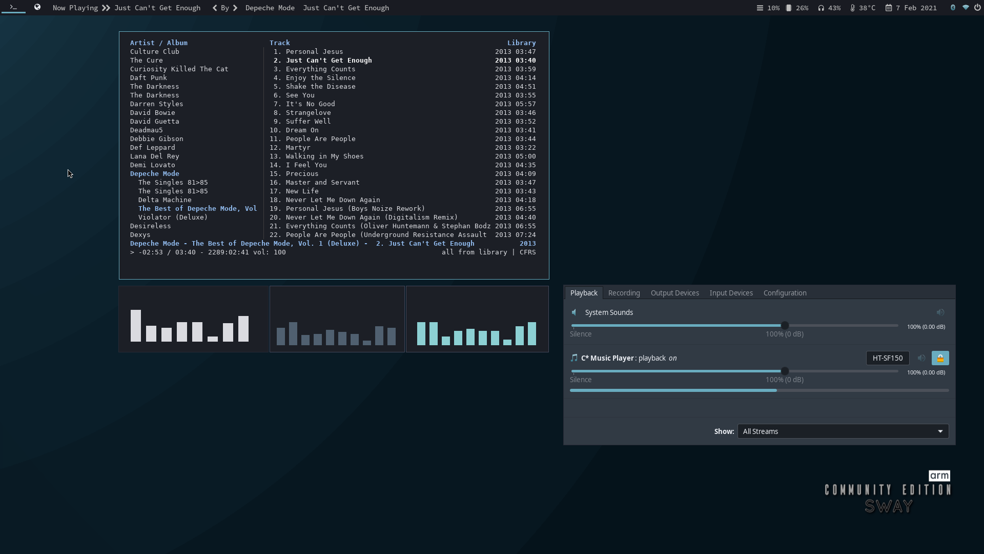Image resolution: width=984 pixels, height=554 pixels.
Task: Click the teal bars visualizer panel
Action: click(477, 319)
